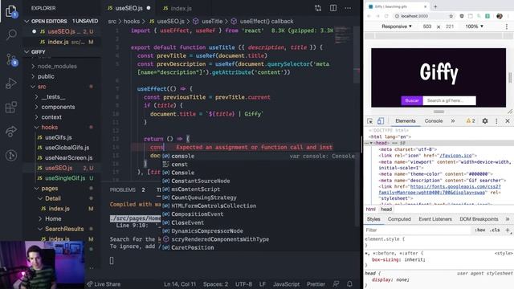
Task: Add new style rule plus icon
Action: (x=508, y=230)
